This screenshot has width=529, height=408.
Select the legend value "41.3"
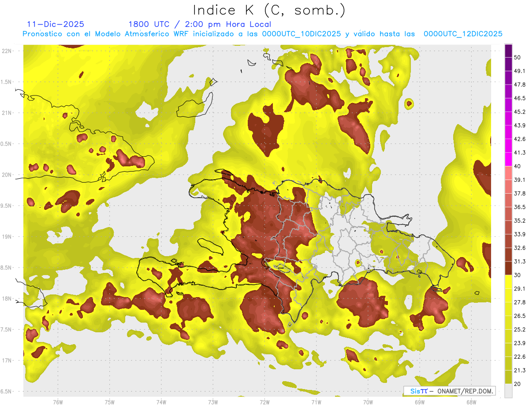click(x=520, y=153)
